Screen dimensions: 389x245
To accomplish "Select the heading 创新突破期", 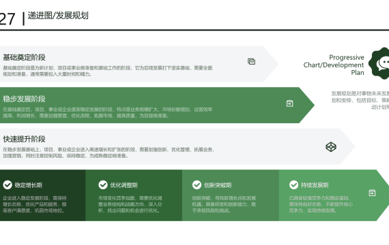I will tap(218, 185).
